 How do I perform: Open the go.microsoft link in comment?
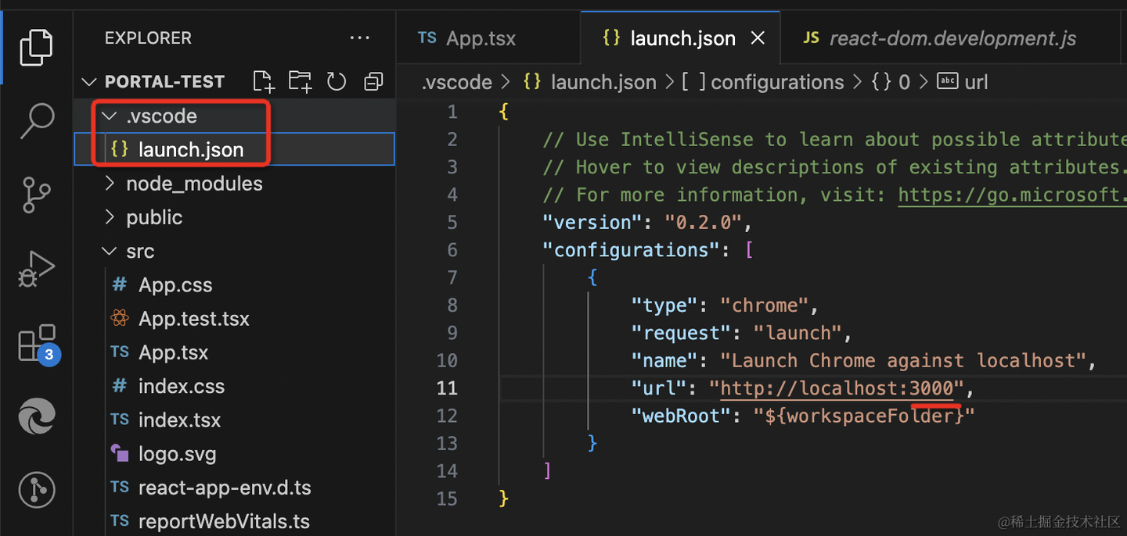tap(1011, 195)
